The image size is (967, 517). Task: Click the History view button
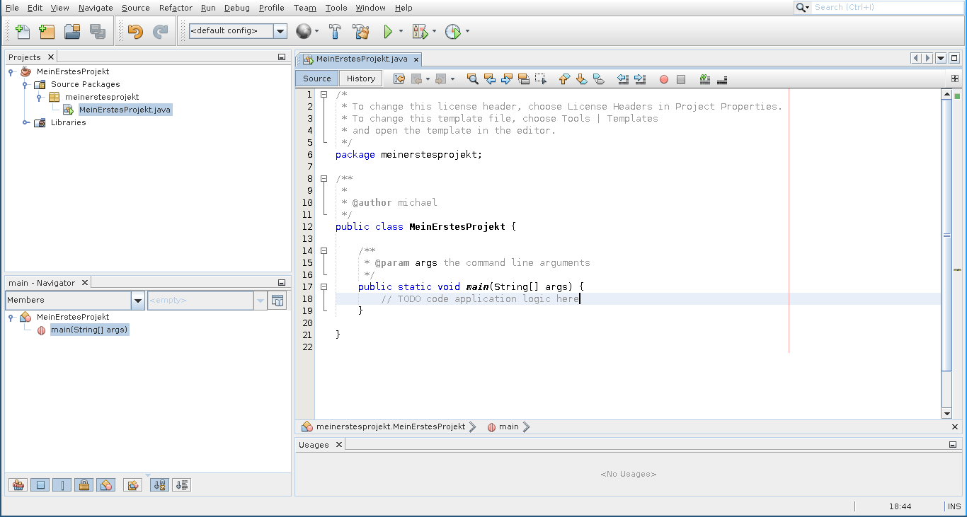tap(361, 79)
